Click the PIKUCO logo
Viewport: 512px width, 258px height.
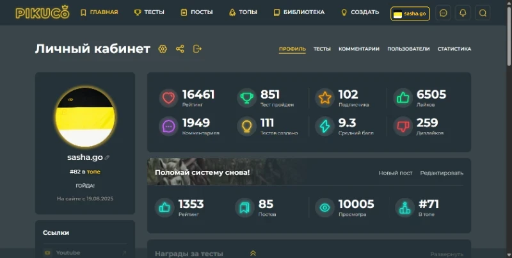[42, 12]
